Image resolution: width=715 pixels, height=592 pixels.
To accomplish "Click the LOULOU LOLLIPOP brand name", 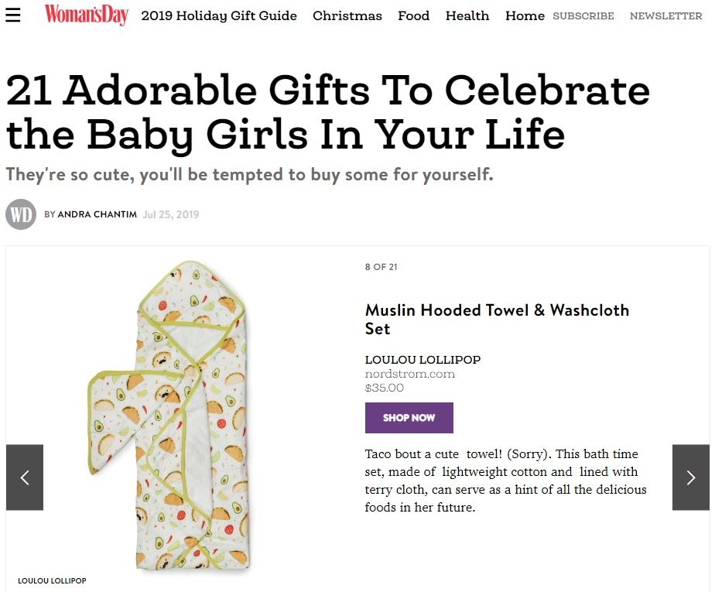I will (x=422, y=360).
